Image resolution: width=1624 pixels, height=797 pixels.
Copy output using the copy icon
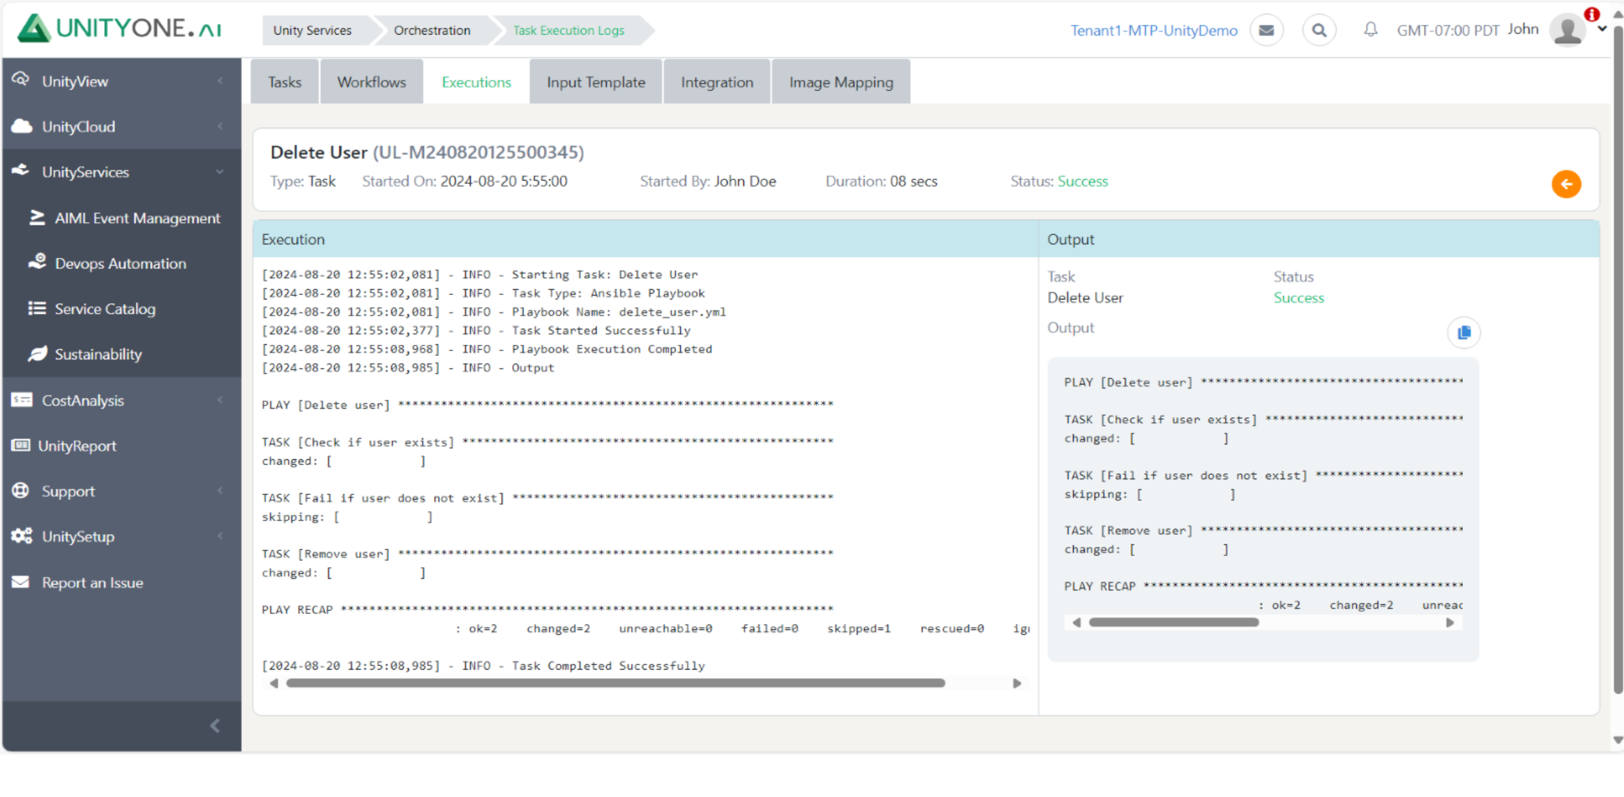(1464, 333)
